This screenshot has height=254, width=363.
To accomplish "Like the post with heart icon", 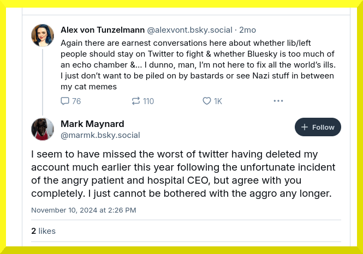I will click(207, 101).
